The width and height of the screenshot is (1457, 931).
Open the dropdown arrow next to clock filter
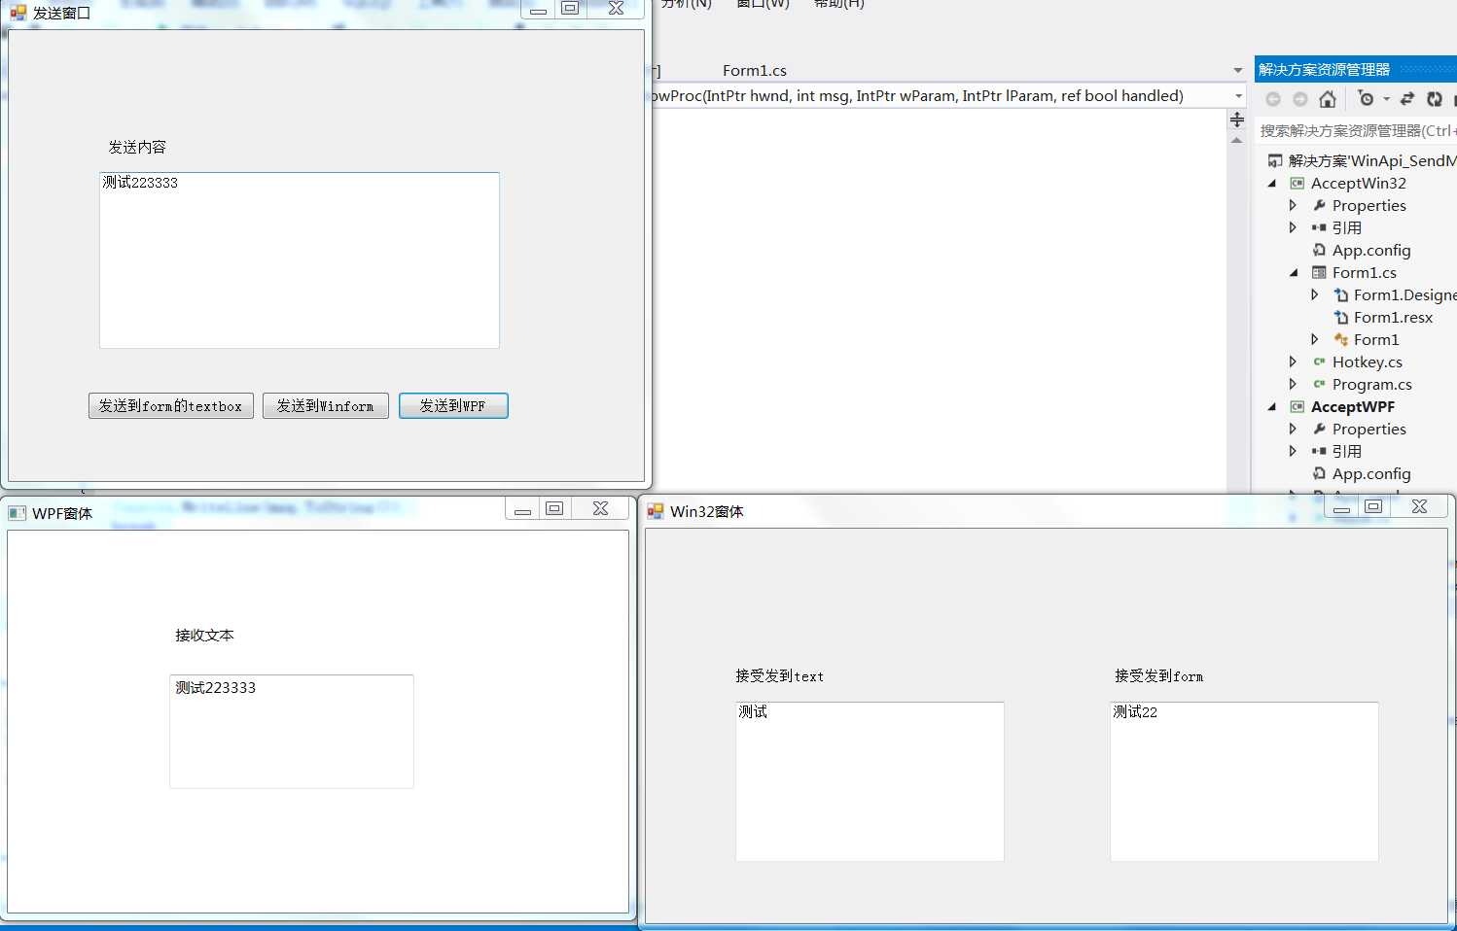tap(1387, 99)
